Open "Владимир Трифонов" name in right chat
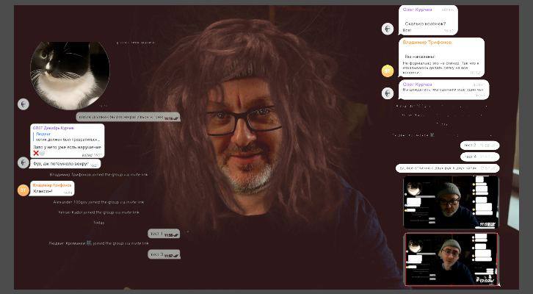Image resolution: width=533 pixels, height=294 pixels. 427,43
